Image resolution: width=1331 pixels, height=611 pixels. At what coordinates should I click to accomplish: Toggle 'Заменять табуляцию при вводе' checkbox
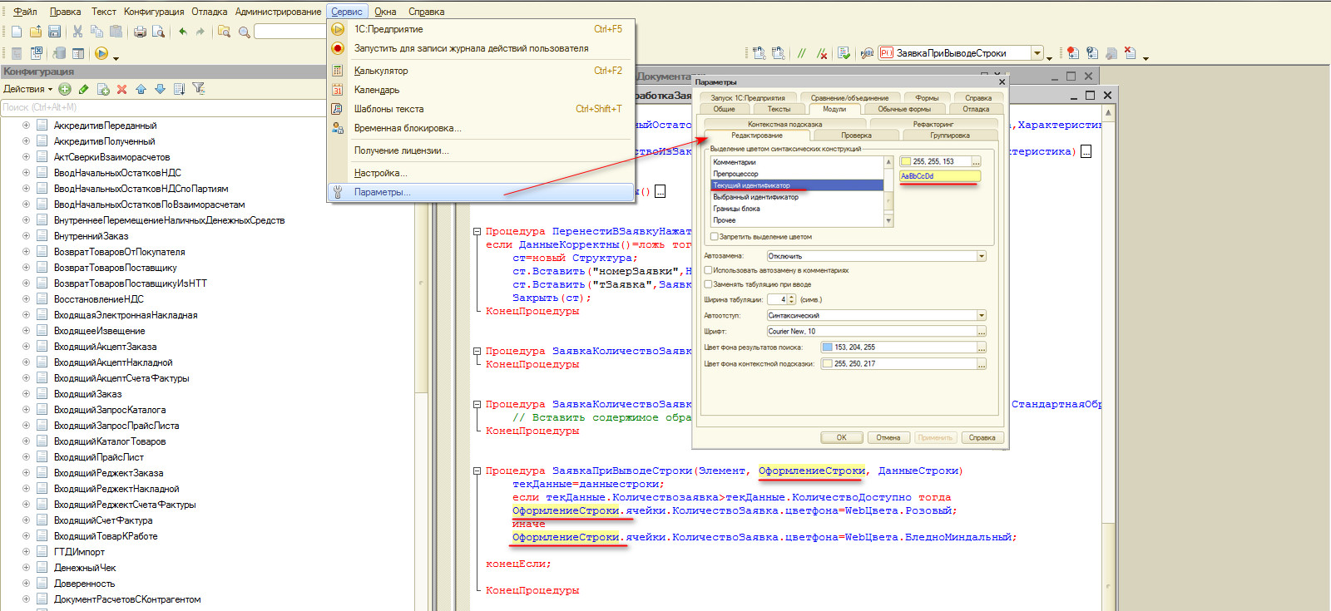coord(708,284)
